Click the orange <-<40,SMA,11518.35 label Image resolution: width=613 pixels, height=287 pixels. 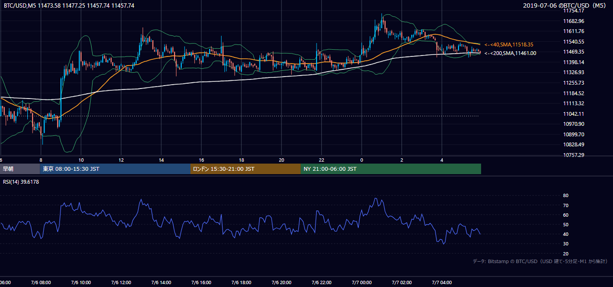509,44
